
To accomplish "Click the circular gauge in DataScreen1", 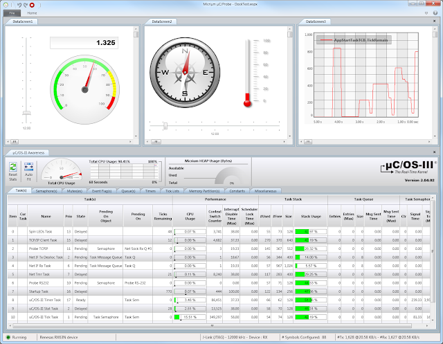I will [x=84, y=89].
